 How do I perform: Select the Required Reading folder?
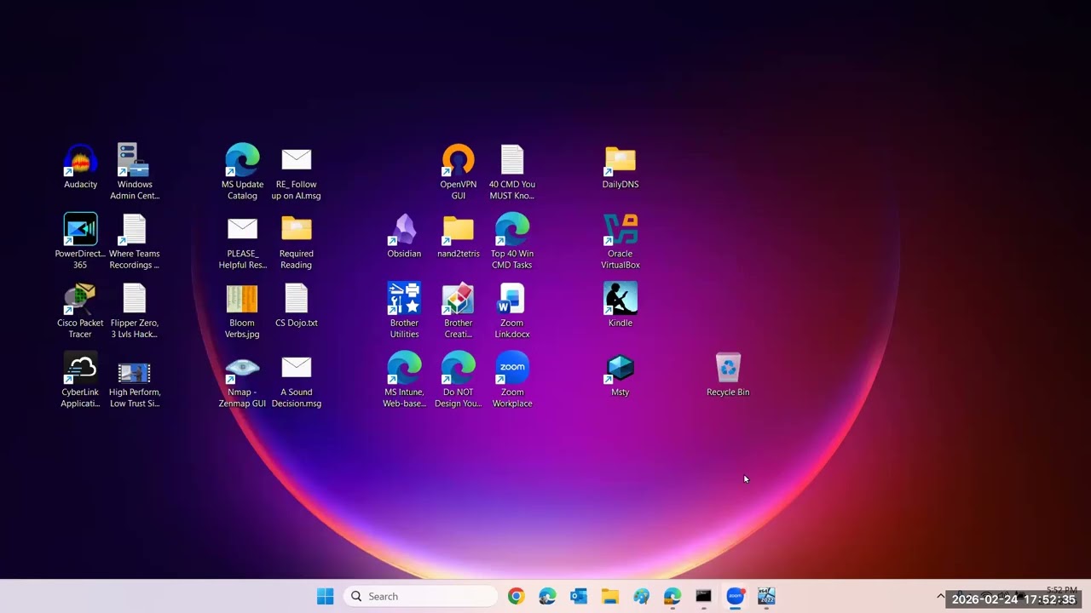point(297,242)
